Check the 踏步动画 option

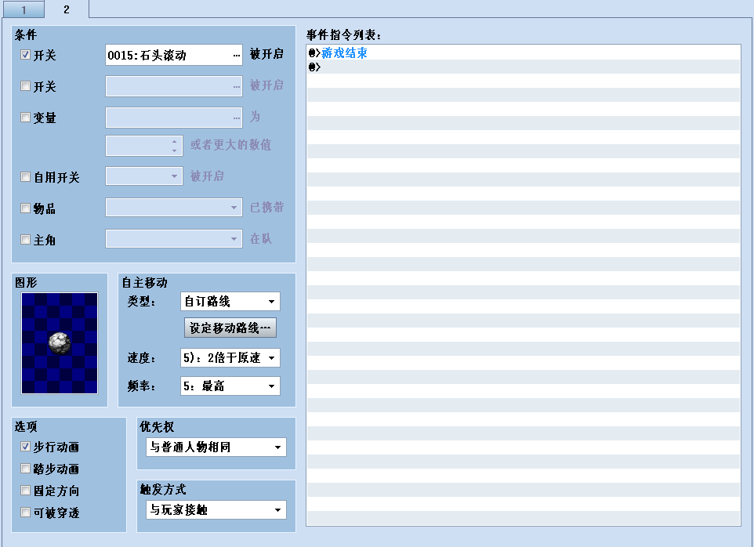(x=26, y=468)
